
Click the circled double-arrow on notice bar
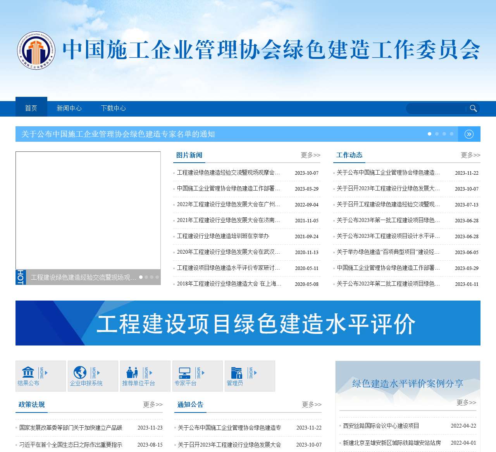pos(469,134)
